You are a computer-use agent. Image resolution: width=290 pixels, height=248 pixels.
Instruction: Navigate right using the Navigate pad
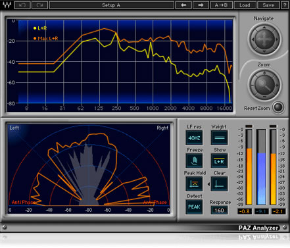coord(276,39)
